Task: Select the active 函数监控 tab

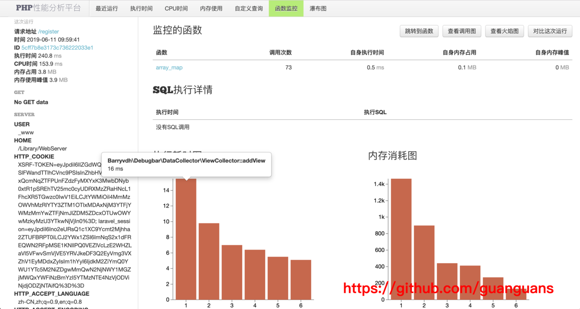Action: coord(286,8)
